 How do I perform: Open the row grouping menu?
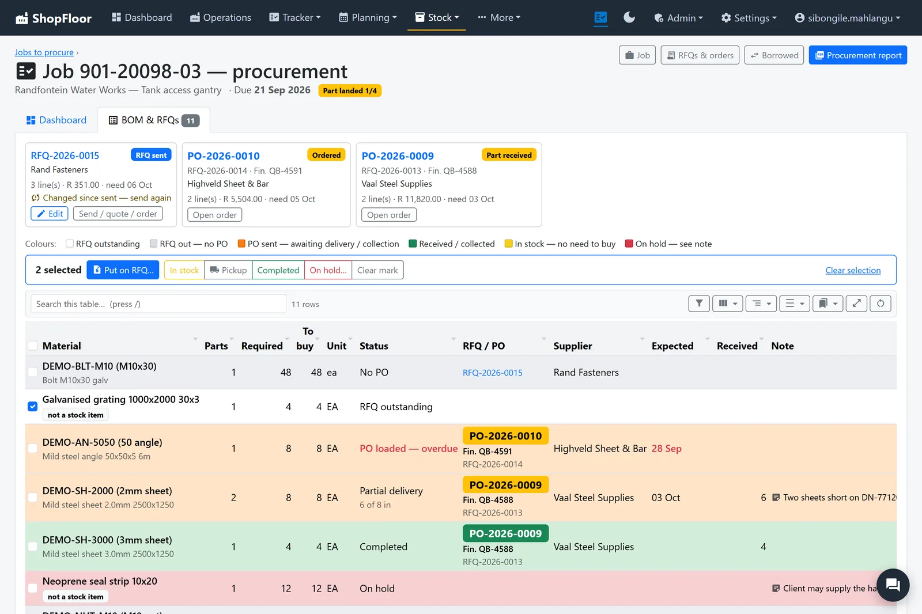click(x=761, y=304)
